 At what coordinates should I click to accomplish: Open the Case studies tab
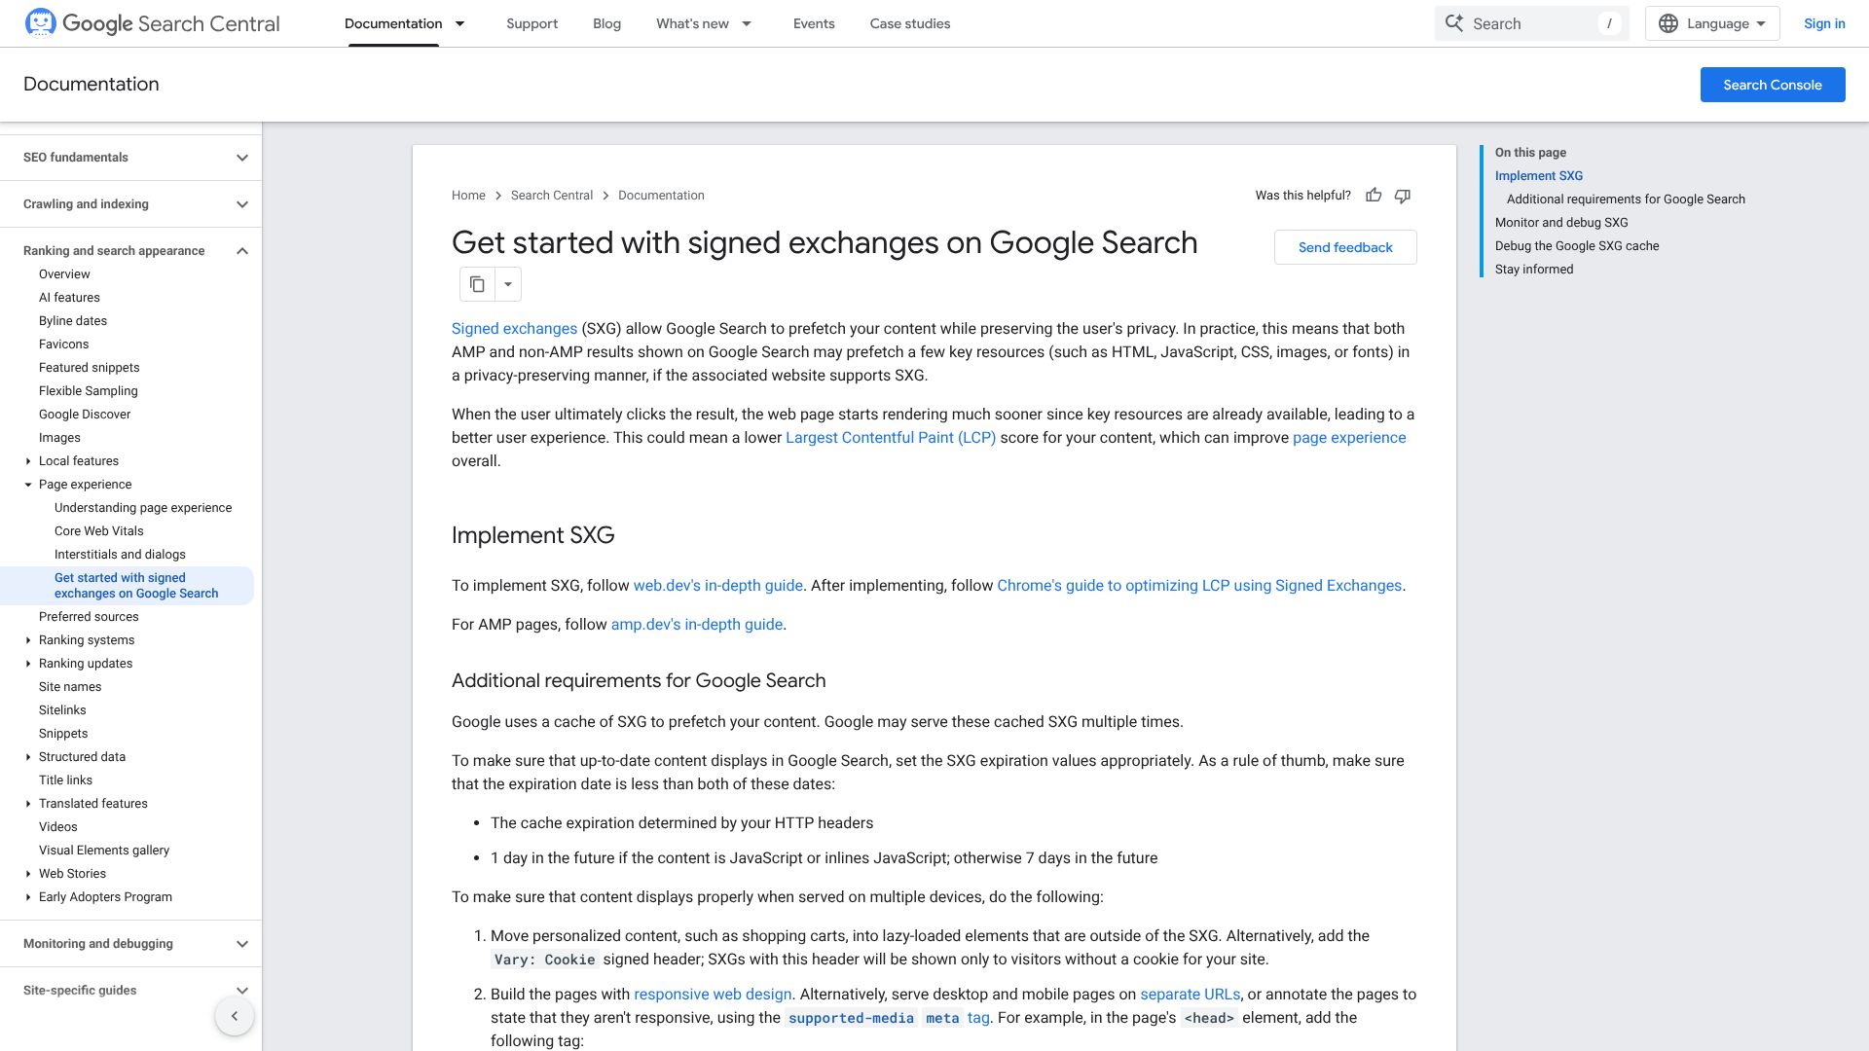coord(910,23)
